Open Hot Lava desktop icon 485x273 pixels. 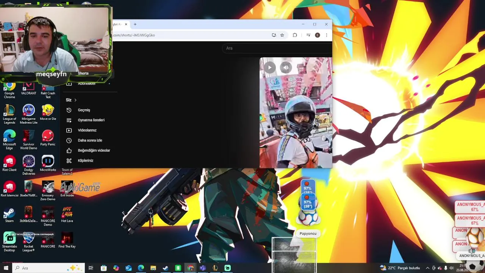(67, 215)
